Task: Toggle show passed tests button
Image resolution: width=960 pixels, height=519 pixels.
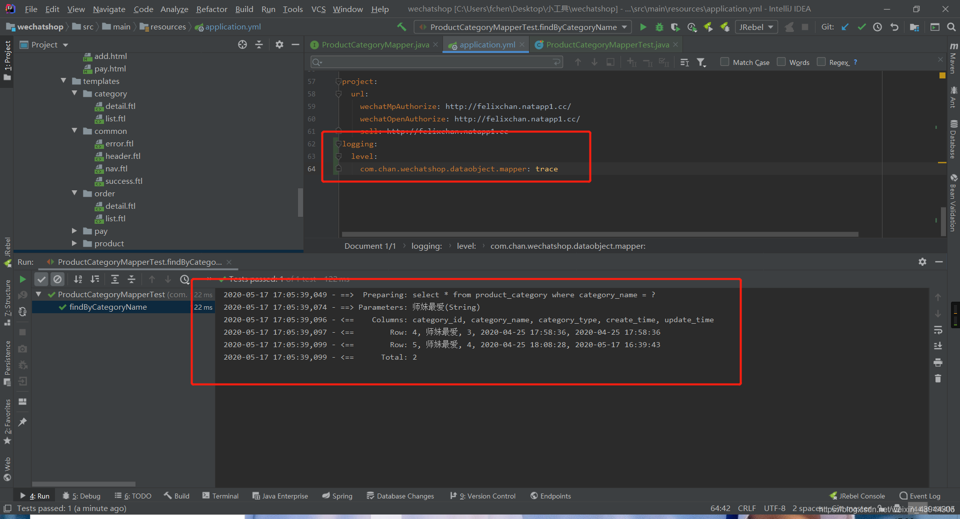Action: tap(41, 279)
